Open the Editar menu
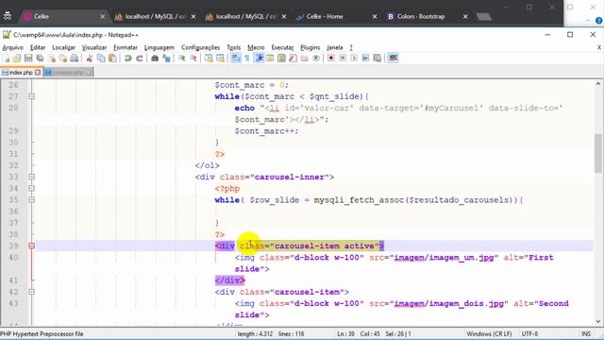The image size is (604, 340). pos(38,47)
